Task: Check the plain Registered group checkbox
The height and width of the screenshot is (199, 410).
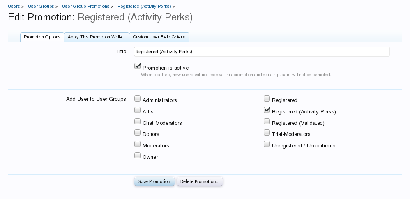Action: [267, 99]
